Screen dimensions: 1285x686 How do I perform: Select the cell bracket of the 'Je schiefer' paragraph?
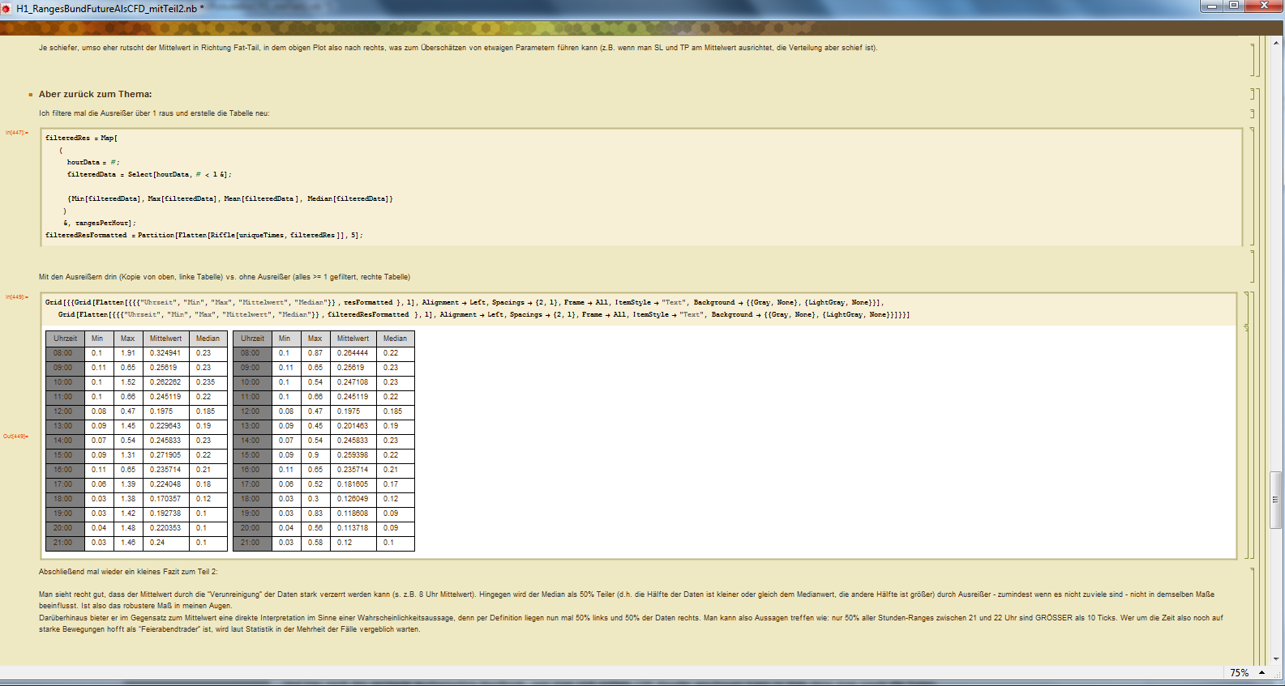coord(1253,59)
